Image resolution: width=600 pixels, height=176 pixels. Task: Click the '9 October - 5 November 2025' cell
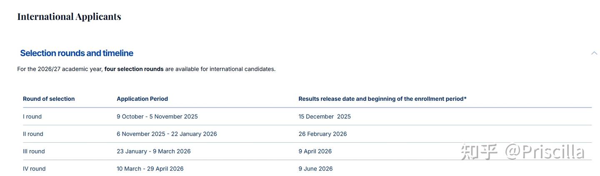[157, 117]
